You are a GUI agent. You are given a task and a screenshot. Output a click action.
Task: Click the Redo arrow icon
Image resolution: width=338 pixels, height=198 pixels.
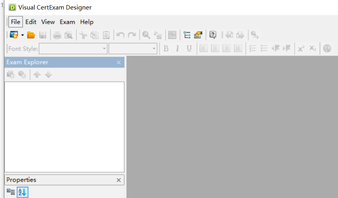pyautogui.click(x=132, y=35)
